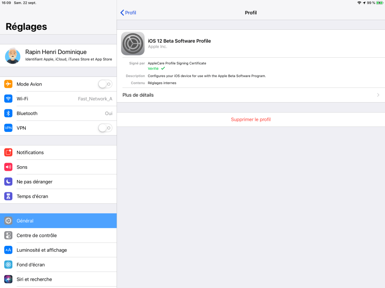The width and height of the screenshot is (385, 288).
Task: Tap the Temps d'écran hourglass icon
Action: coord(8,196)
